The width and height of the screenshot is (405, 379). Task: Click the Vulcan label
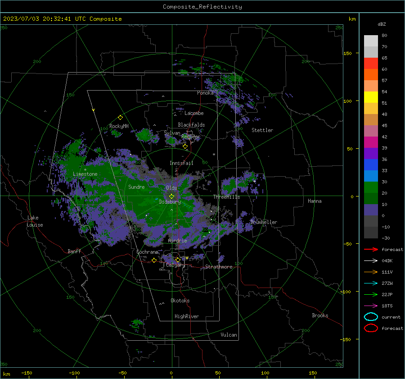pyautogui.click(x=229, y=335)
